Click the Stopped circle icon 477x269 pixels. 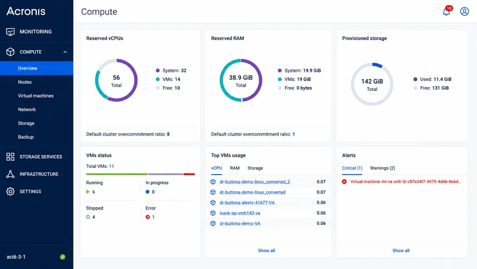[x=88, y=217]
